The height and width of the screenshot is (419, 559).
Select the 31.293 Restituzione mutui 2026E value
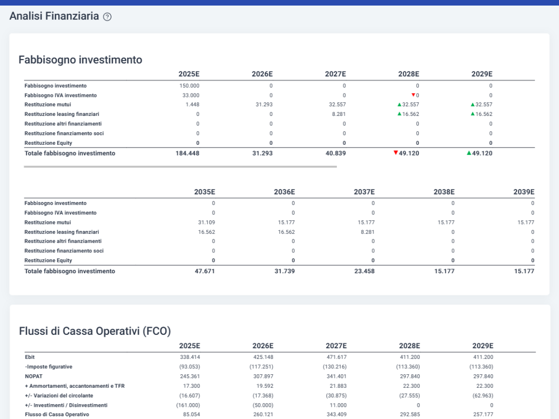264,105
